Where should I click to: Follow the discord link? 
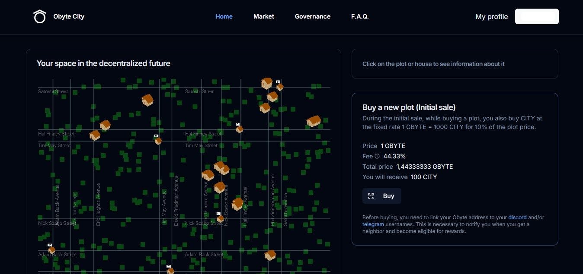[x=517, y=217]
